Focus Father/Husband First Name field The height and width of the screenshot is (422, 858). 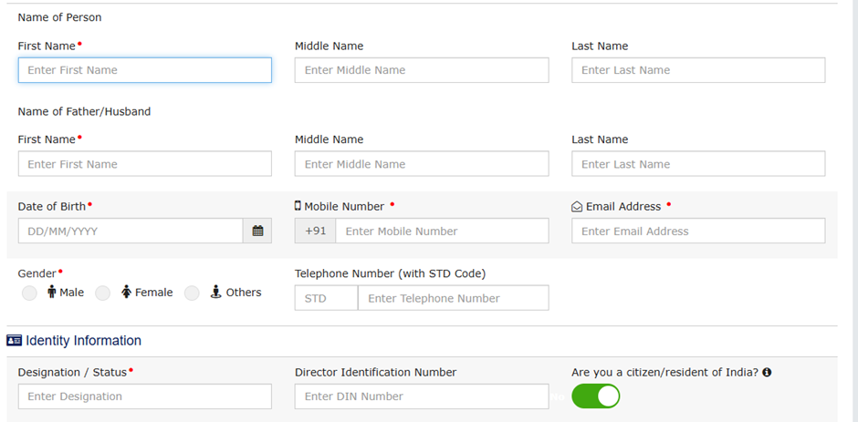[x=144, y=164]
